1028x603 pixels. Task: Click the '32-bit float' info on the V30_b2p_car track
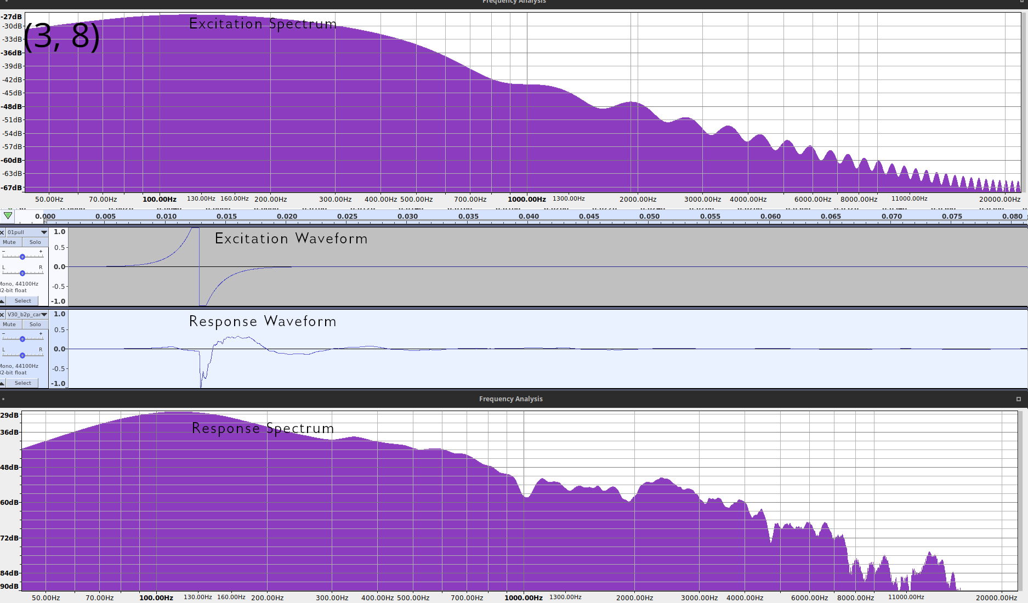(x=13, y=373)
